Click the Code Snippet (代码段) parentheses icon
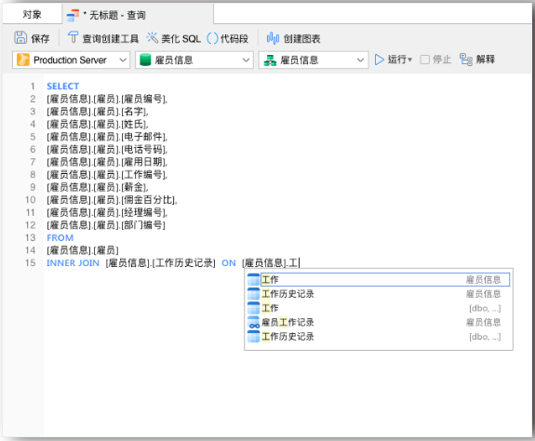535x441 pixels. coord(212,38)
